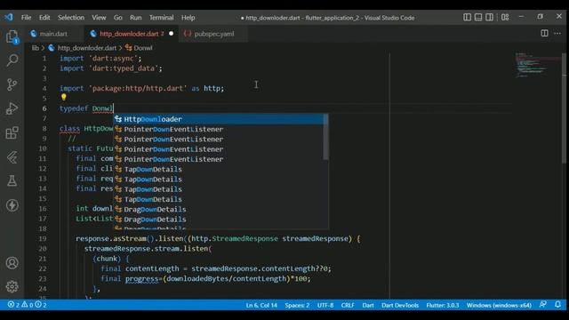
Task: Click the editor vertical scrollbar
Action: tap(564, 108)
